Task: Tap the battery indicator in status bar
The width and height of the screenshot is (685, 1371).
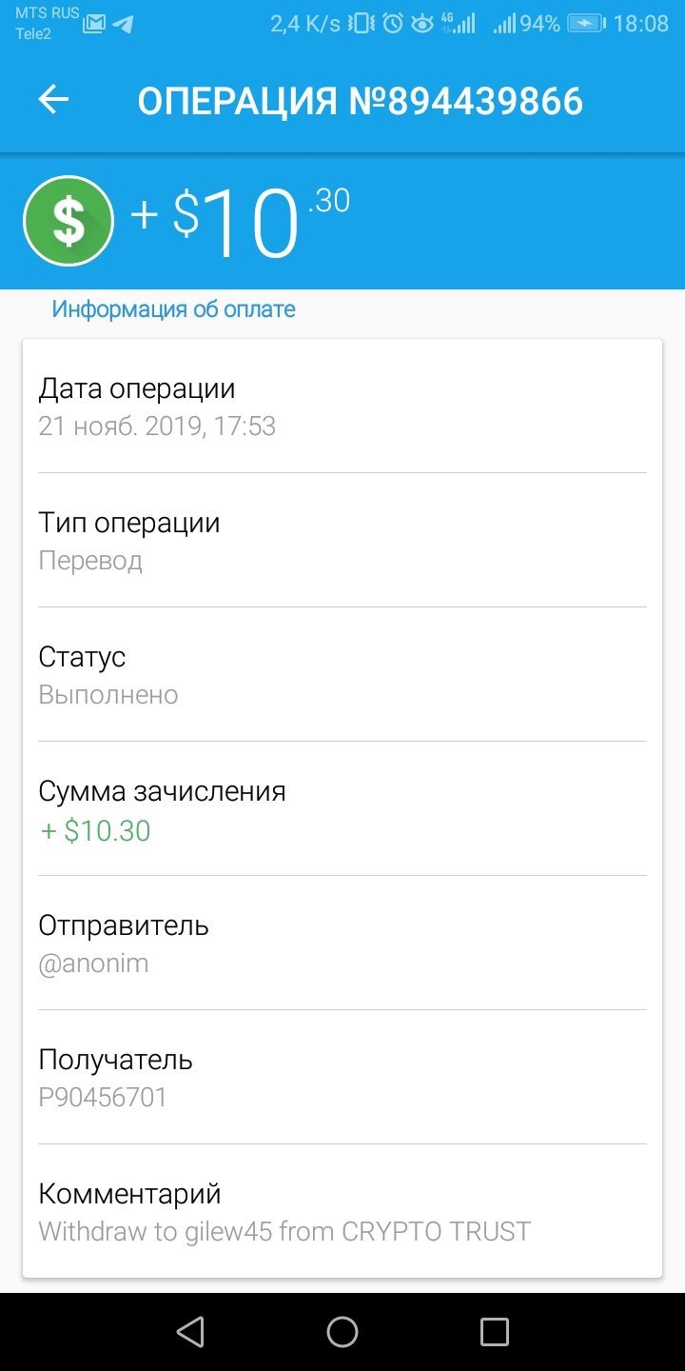Action: (x=585, y=24)
